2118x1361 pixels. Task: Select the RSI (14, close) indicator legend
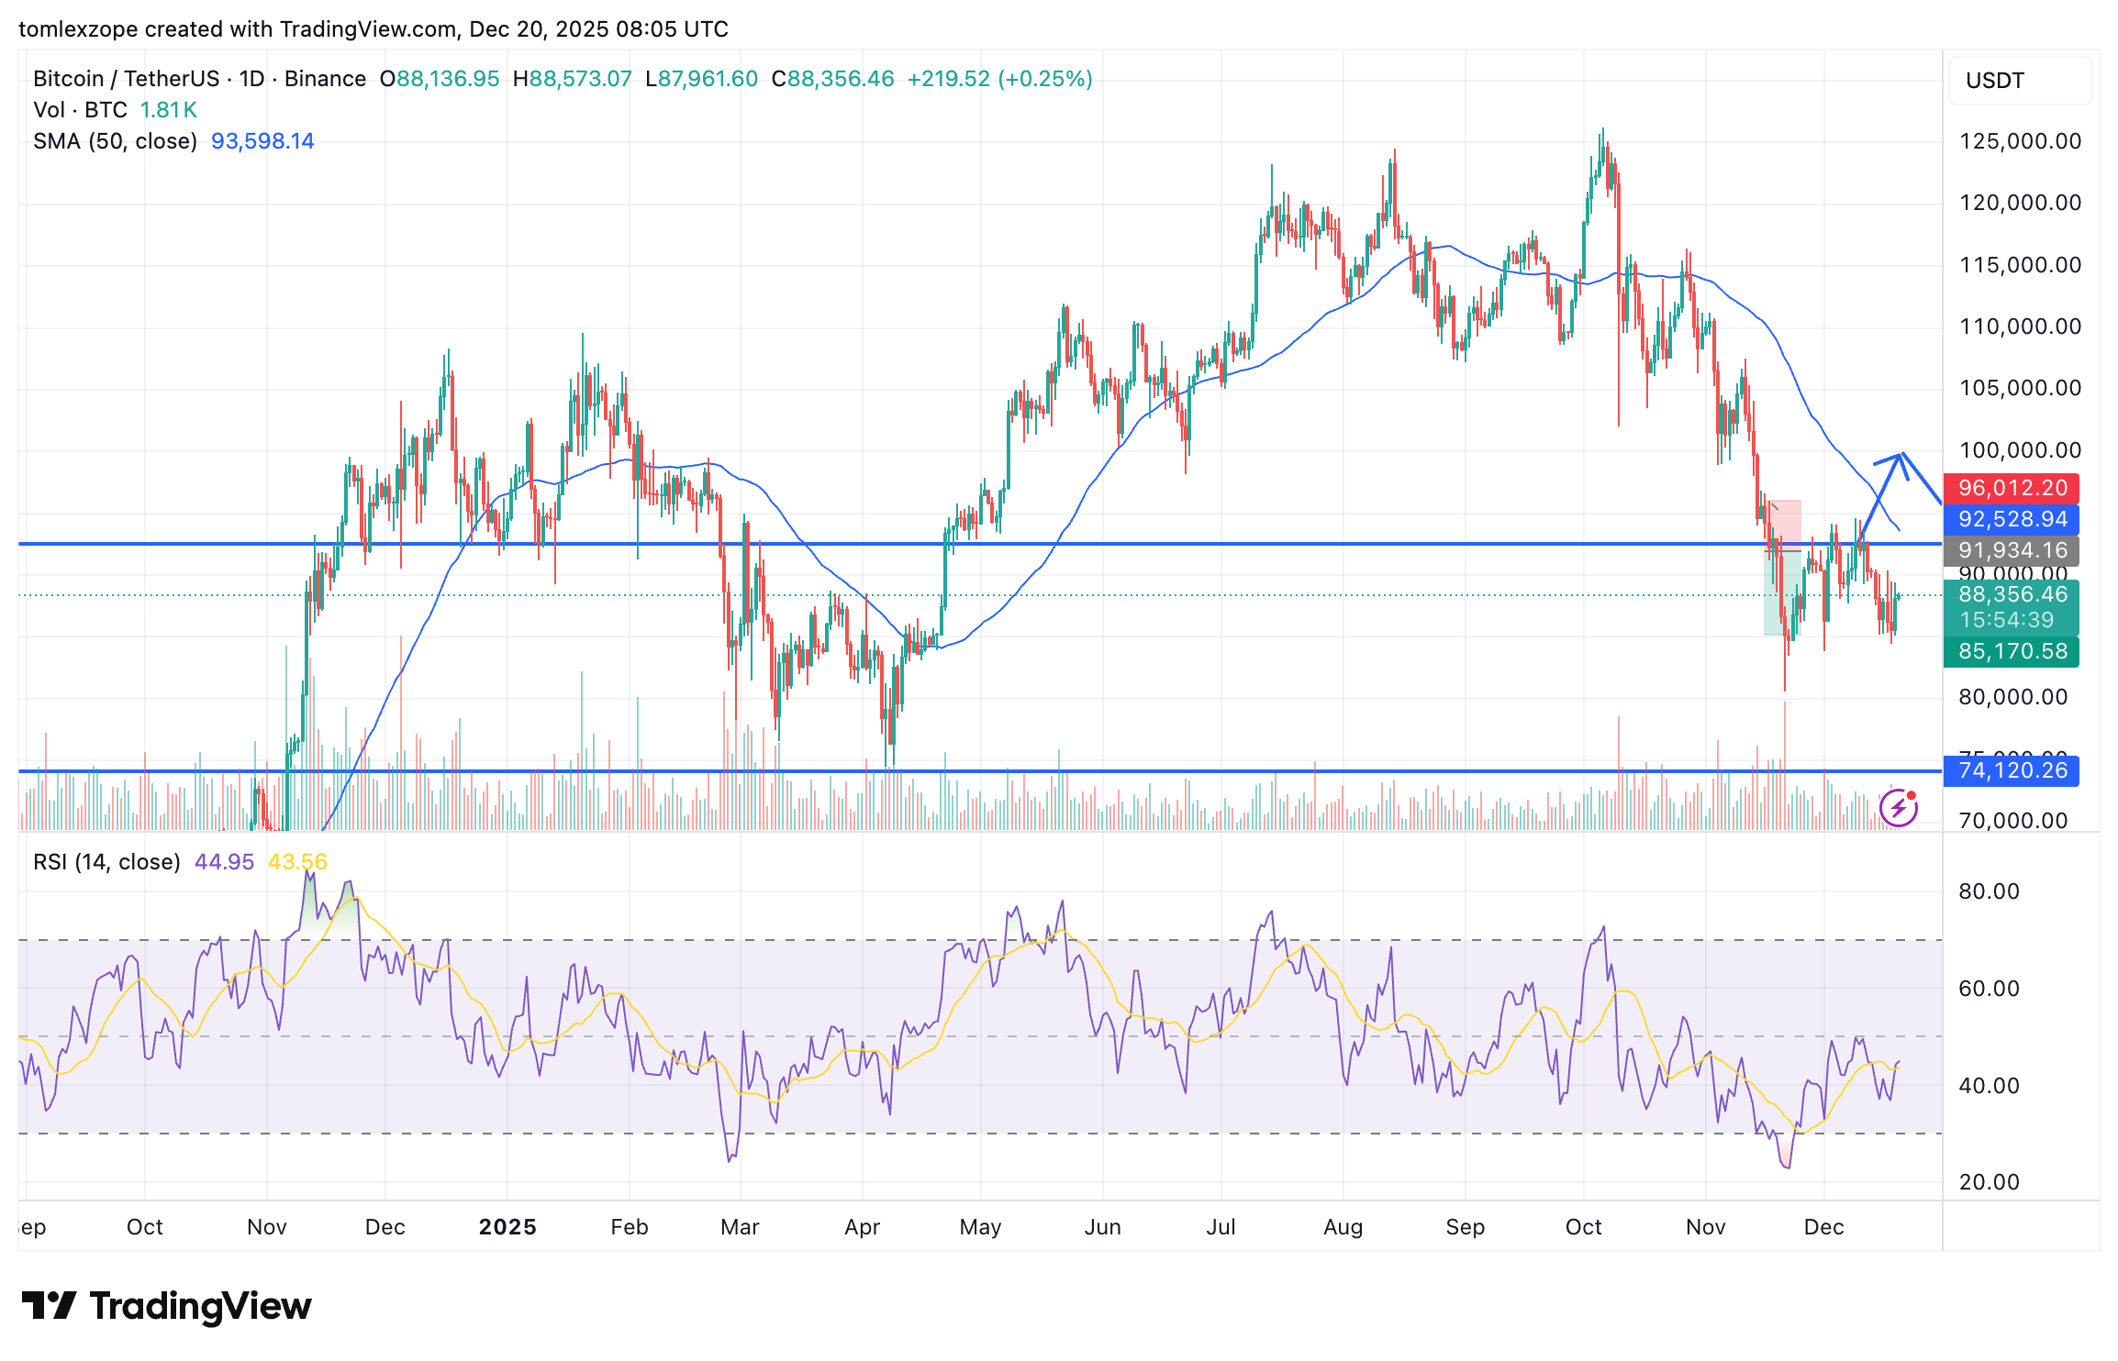[106, 862]
